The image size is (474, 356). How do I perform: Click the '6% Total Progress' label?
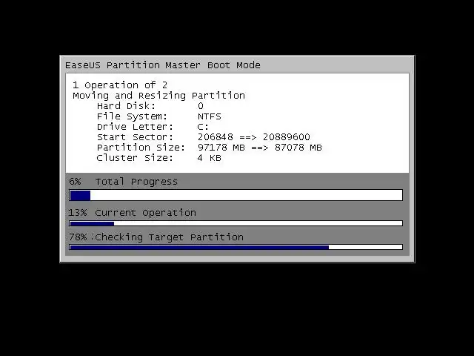(124, 182)
